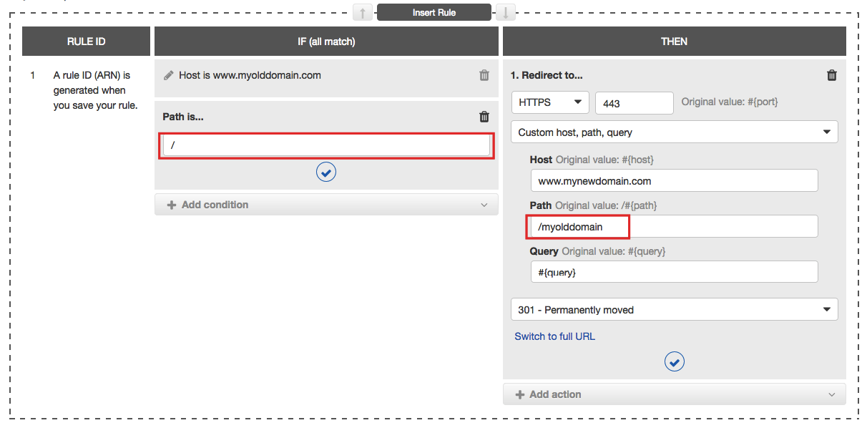Confirm the Path condition checkmark
Image resolution: width=867 pixels, height=428 pixels.
(326, 172)
